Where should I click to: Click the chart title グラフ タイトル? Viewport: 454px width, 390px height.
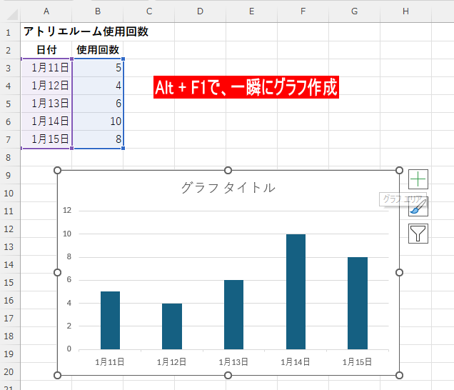pyautogui.click(x=228, y=187)
